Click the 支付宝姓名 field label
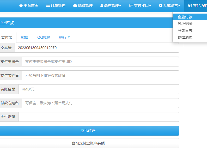Viewport: 207px width, 152px height. click(9, 75)
